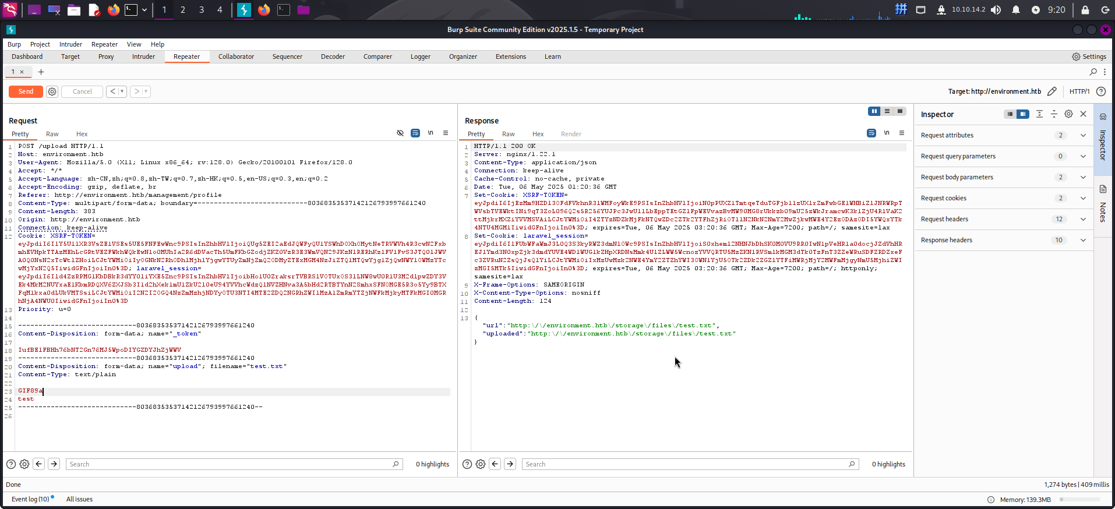The height and width of the screenshot is (509, 1115).
Task: Add a new Repeater tab
Action: [41, 72]
